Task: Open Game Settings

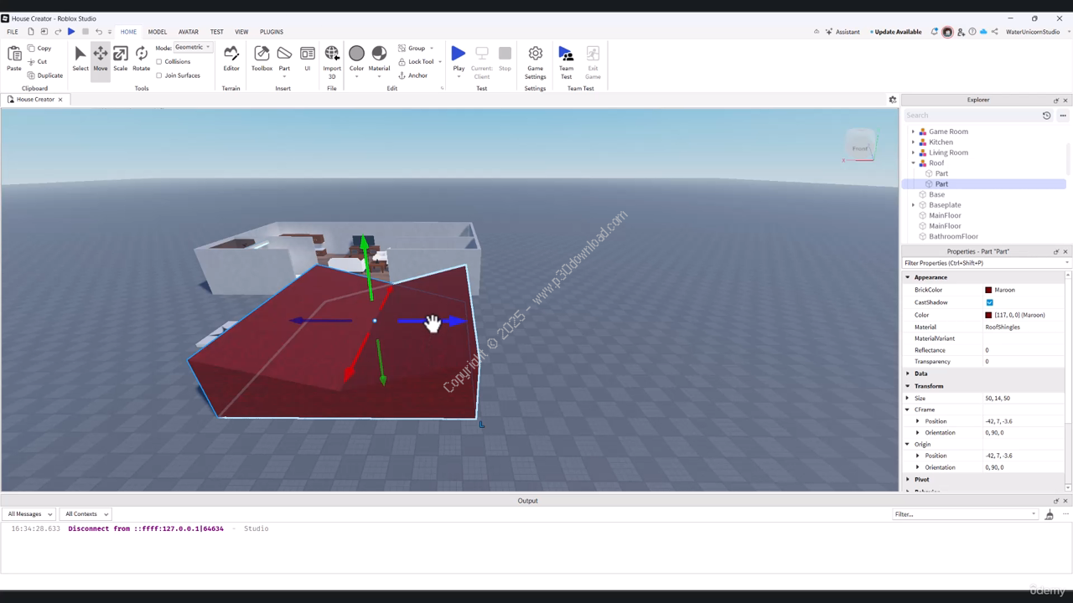Action: click(535, 61)
